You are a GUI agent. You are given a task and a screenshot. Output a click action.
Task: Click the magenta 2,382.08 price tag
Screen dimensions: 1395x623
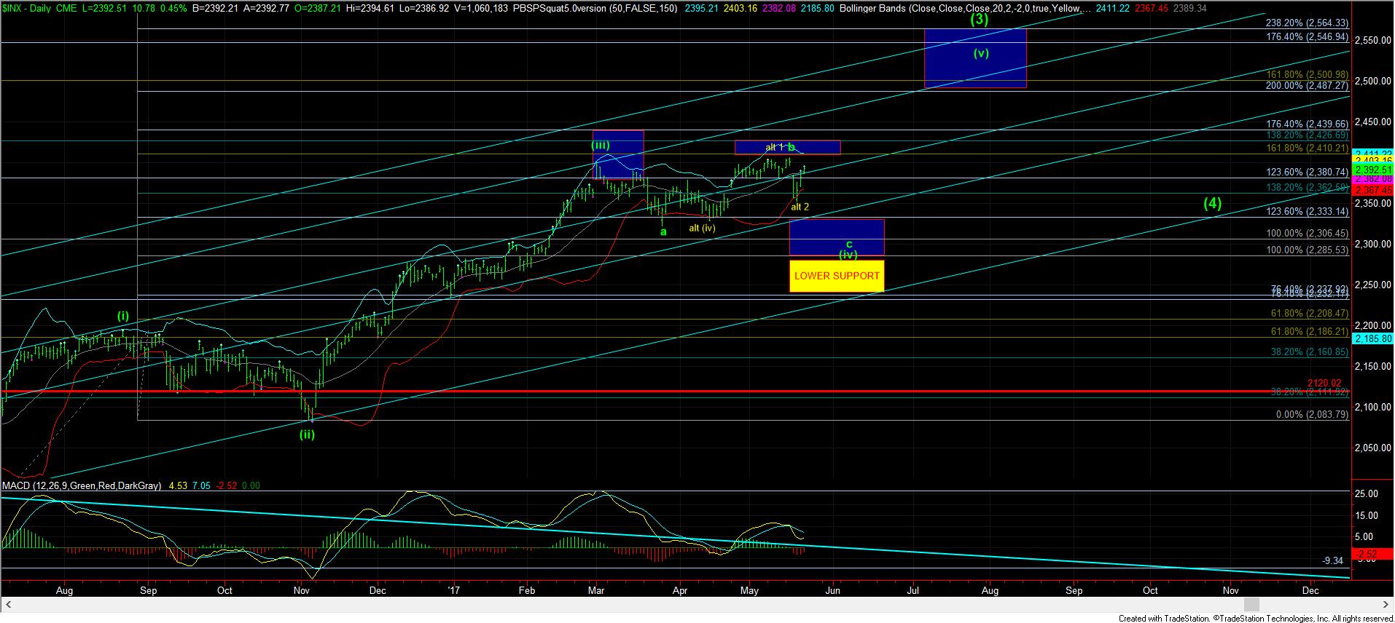coord(1373,178)
